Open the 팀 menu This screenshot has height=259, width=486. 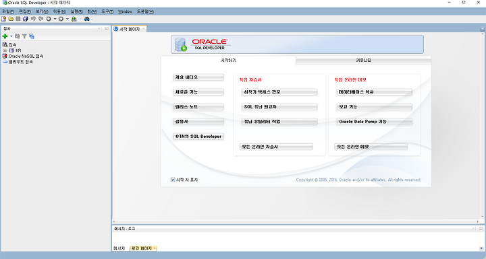pyautogui.click(x=92, y=11)
